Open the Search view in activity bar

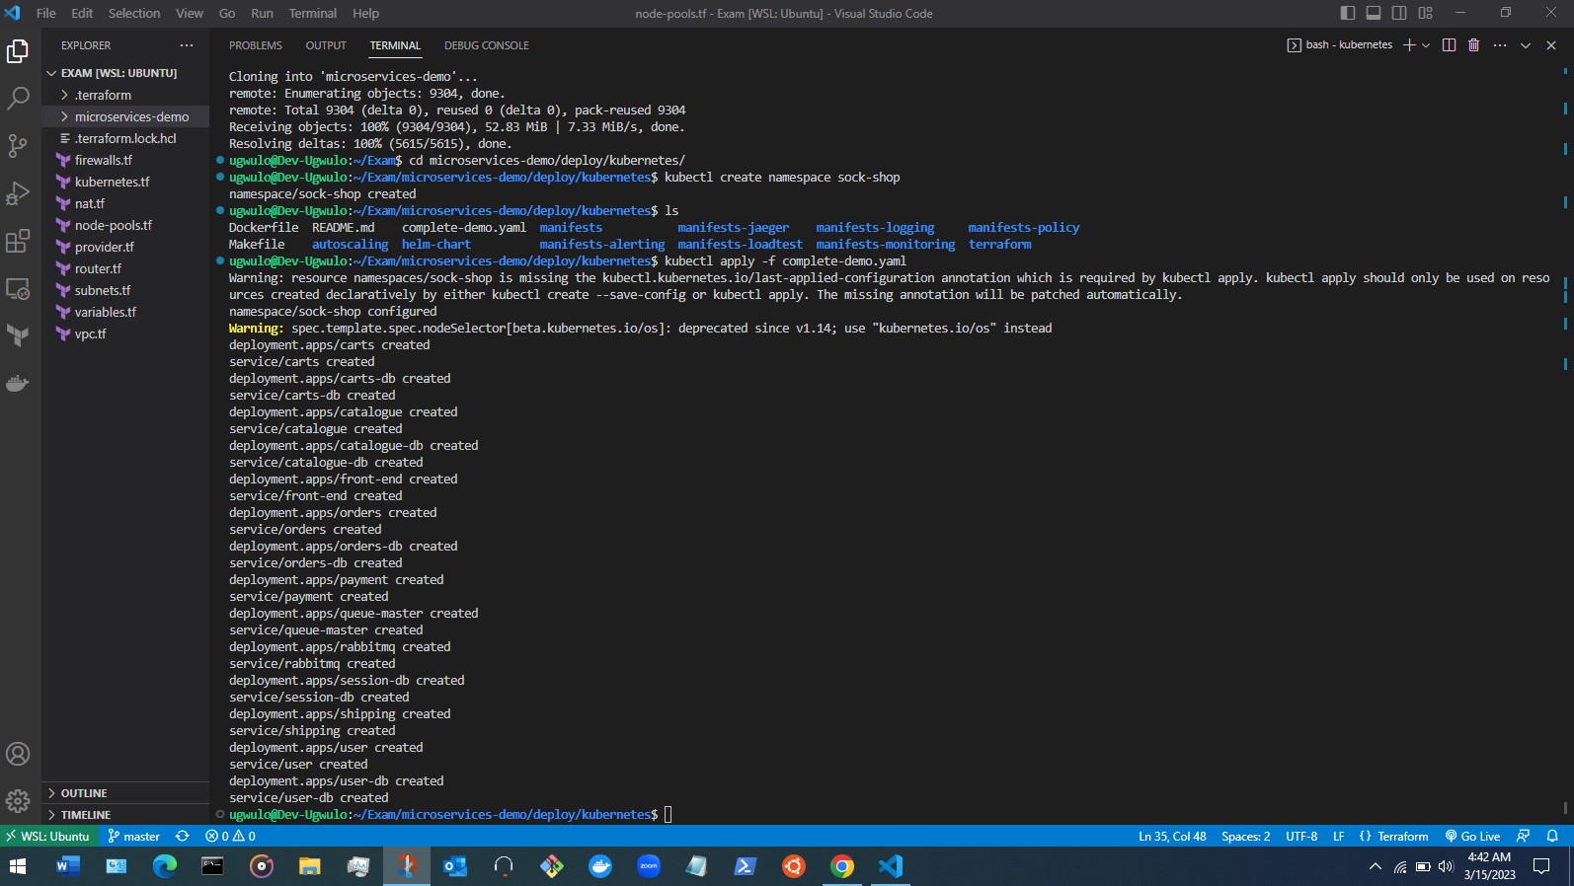(x=18, y=99)
